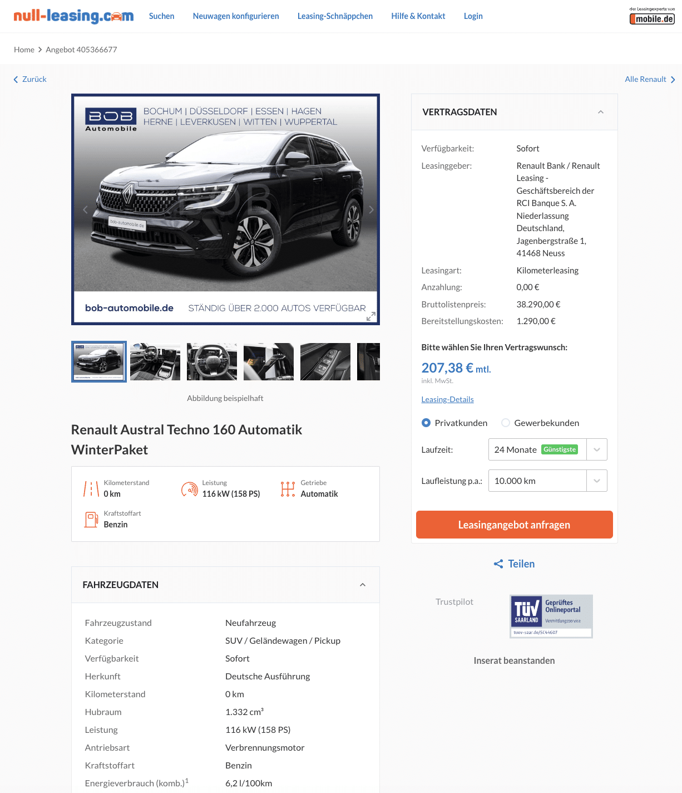Open Neuwagen konfigurieren in the navigation
Screen dimensions: 682x793
click(x=236, y=16)
